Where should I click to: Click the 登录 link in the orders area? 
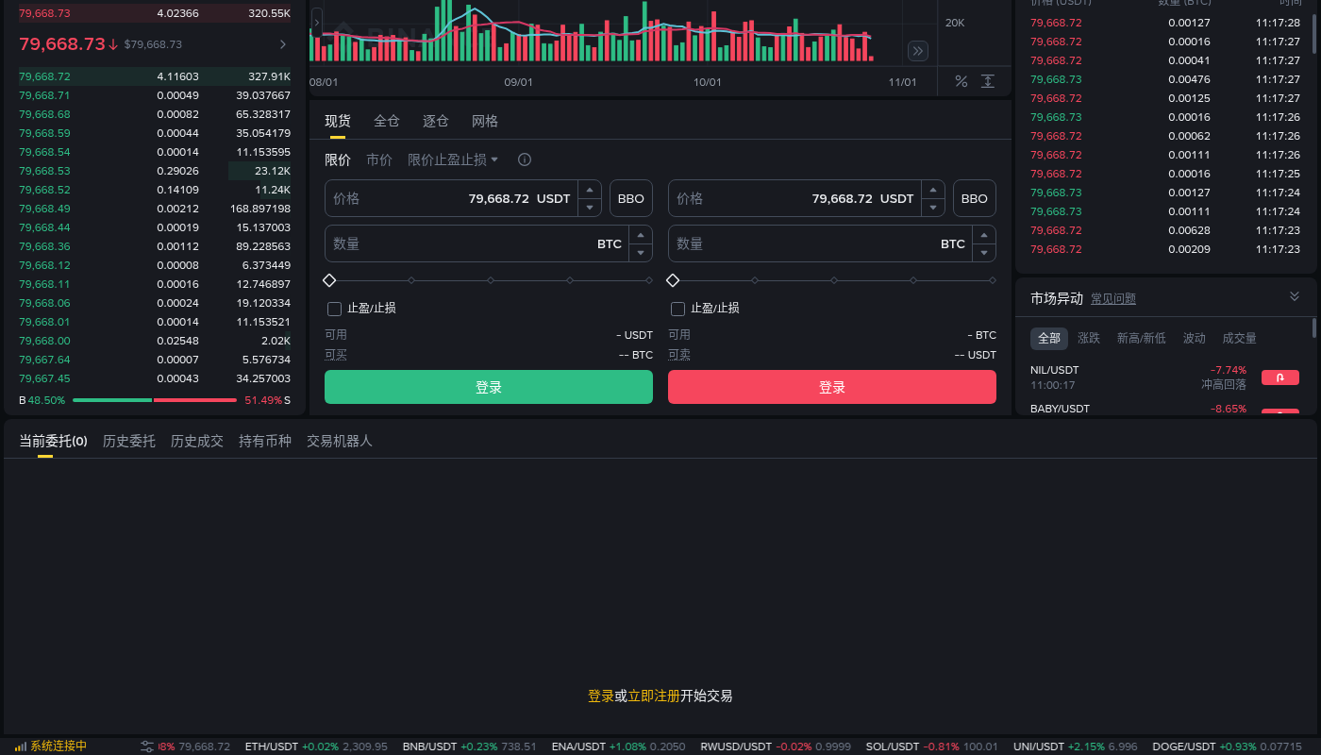601,696
